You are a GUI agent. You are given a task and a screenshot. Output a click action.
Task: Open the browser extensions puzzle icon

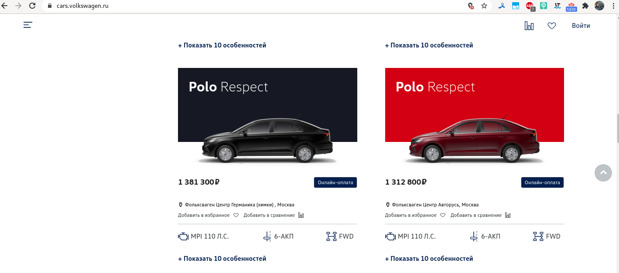pyautogui.click(x=585, y=6)
